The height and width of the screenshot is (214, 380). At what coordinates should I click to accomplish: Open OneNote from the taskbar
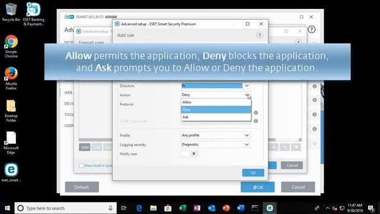[197, 208]
